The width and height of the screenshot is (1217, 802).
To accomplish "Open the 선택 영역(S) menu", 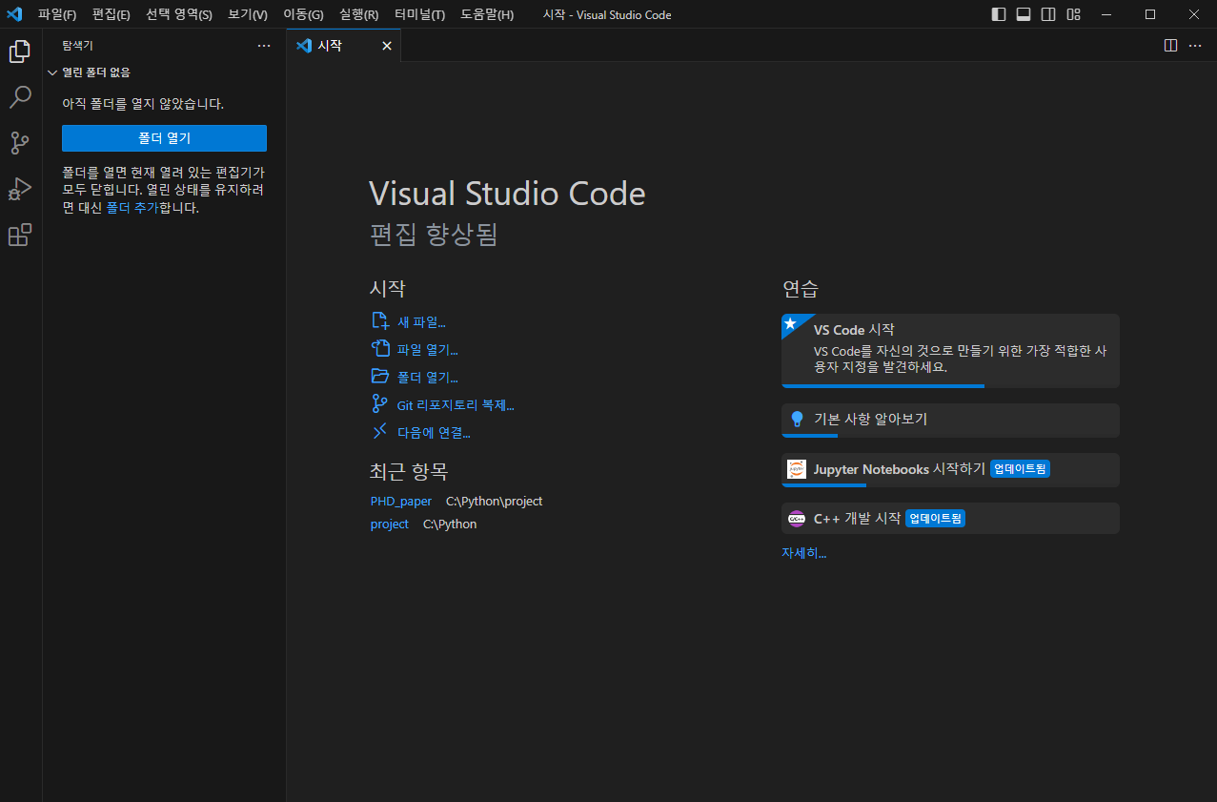I will (x=179, y=14).
